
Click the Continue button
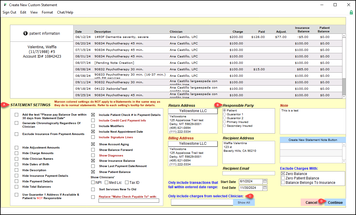(335, 202)
